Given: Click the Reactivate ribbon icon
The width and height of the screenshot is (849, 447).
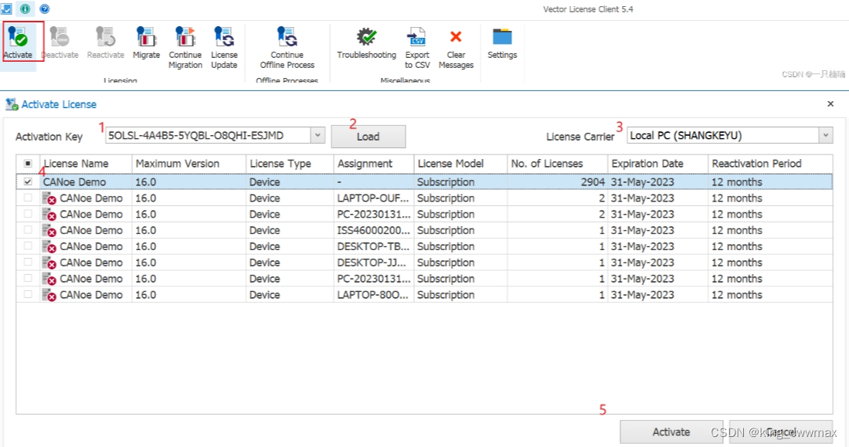Looking at the screenshot, I should pyautogui.click(x=106, y=37).
